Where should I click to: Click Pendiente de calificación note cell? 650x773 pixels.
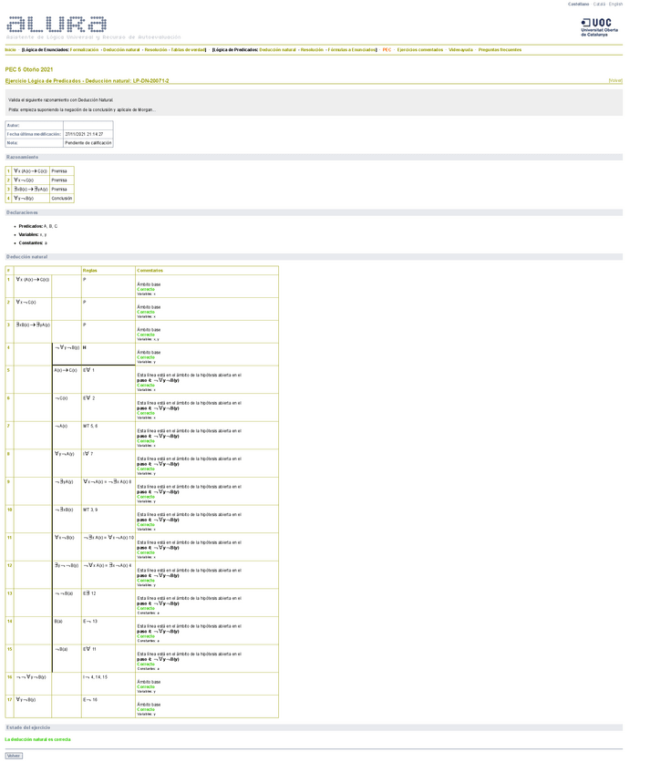(88, 143)
